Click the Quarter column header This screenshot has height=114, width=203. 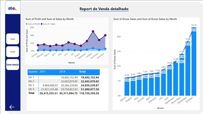pyautogui.click(x=33, y=72)
